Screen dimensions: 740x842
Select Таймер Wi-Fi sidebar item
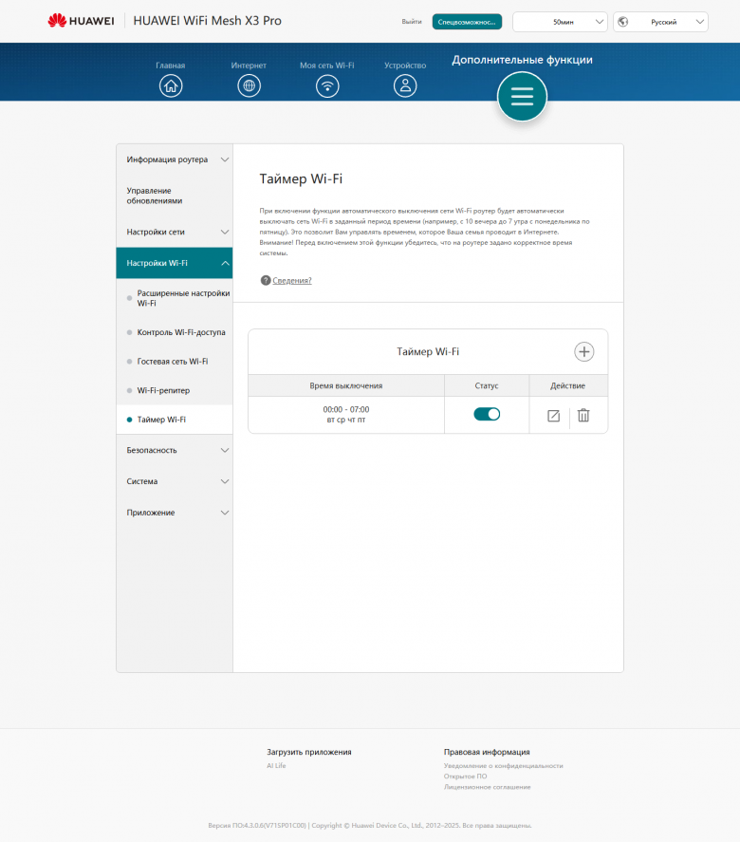(x=175, y=420)
